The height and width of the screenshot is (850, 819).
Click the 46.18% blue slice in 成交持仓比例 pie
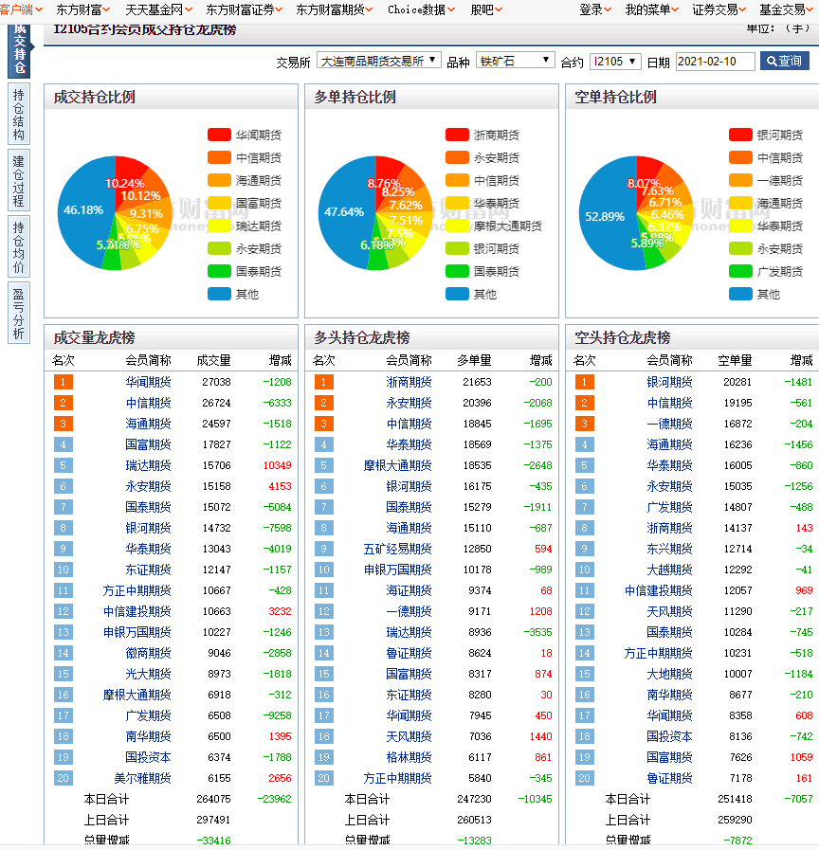[x=83, y=210]
